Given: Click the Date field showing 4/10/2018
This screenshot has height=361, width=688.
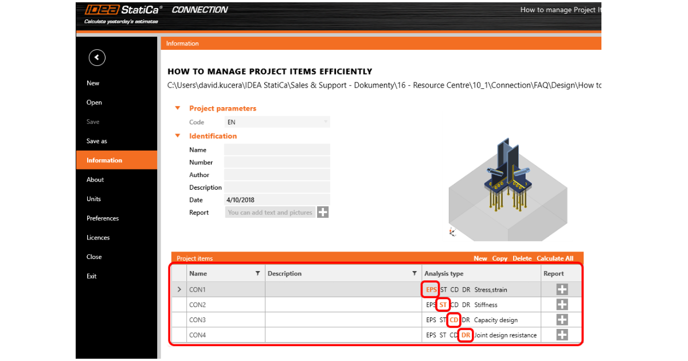Looking at the screenshot, I should click(277, 200).
